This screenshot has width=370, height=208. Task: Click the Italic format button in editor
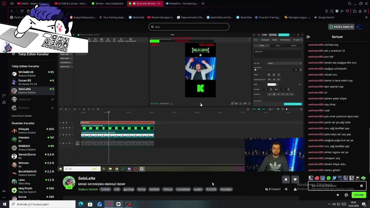(279, 75)
